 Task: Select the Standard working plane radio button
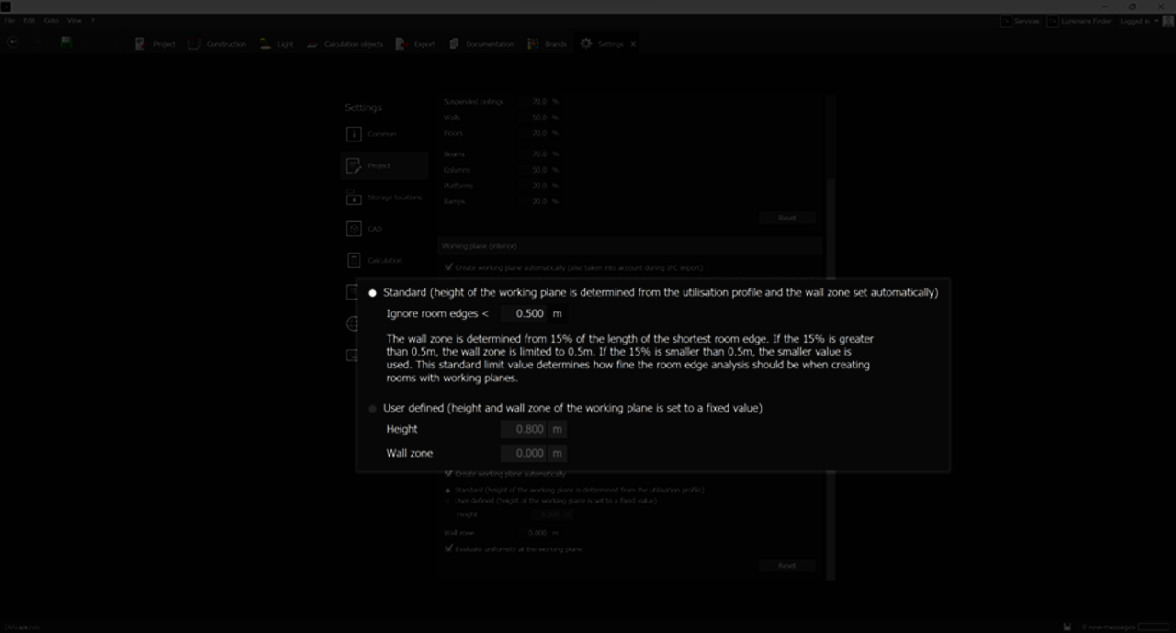pyautogui.click(x=373, y=293)
